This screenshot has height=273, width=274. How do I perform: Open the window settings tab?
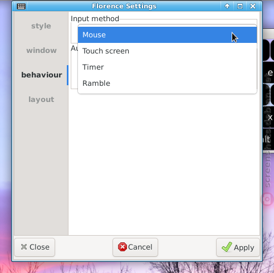[x=41, y=51]
